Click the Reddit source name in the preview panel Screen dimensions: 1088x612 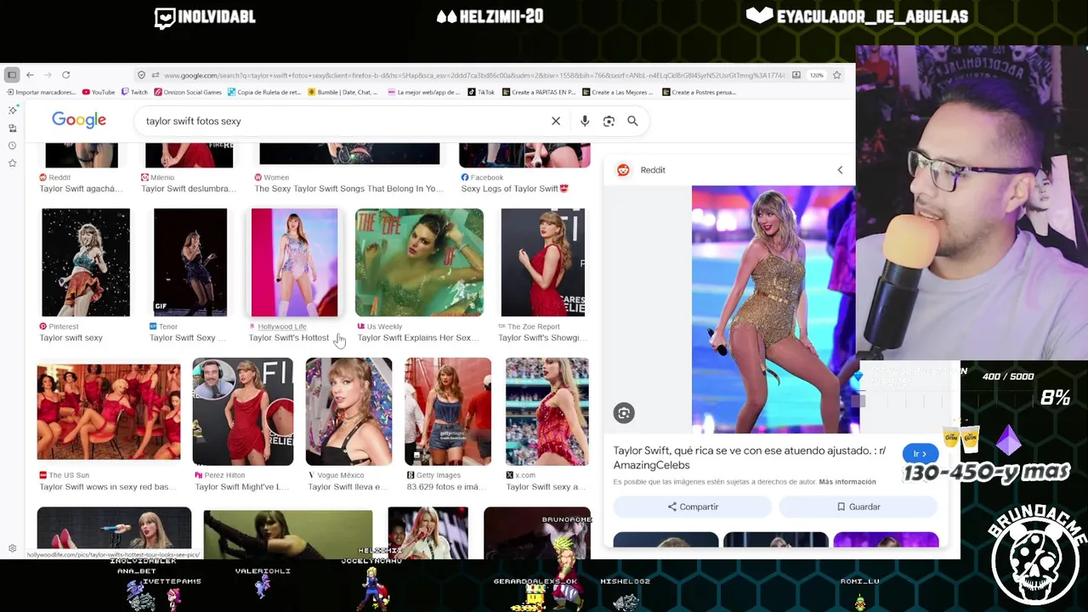pos(653,170)
